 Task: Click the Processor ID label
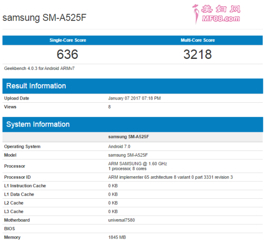(17, 177)
